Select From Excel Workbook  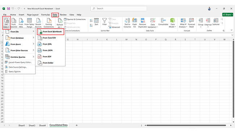click(51, 32)
